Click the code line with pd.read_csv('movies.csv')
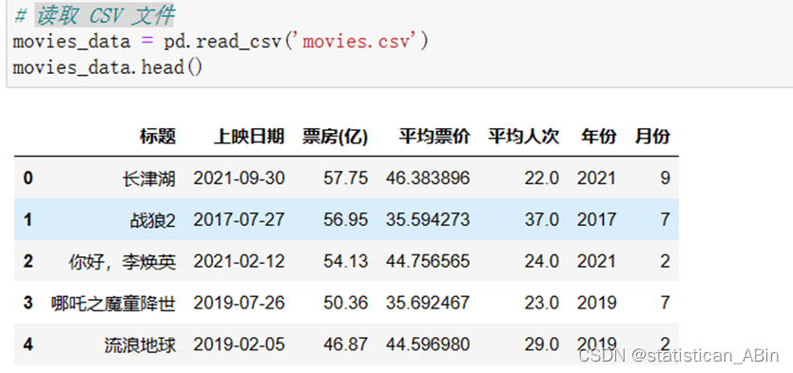The height and width of the screenshot is (373, 793). pyautogui.click(x=221, y=42)
